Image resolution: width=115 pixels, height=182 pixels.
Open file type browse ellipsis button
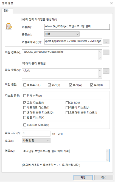coord(106,71)
